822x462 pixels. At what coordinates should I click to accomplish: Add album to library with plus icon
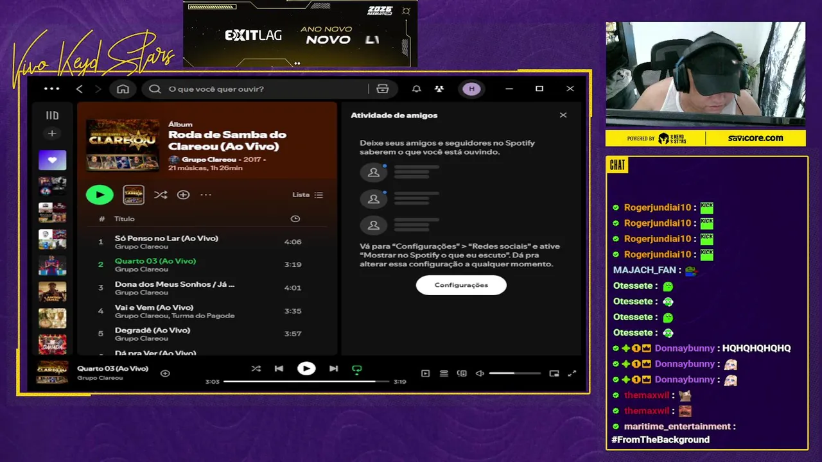click(183, 194)
